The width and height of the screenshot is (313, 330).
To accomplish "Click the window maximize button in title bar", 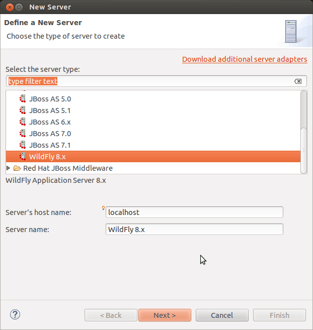I will (x=19, y=7).
